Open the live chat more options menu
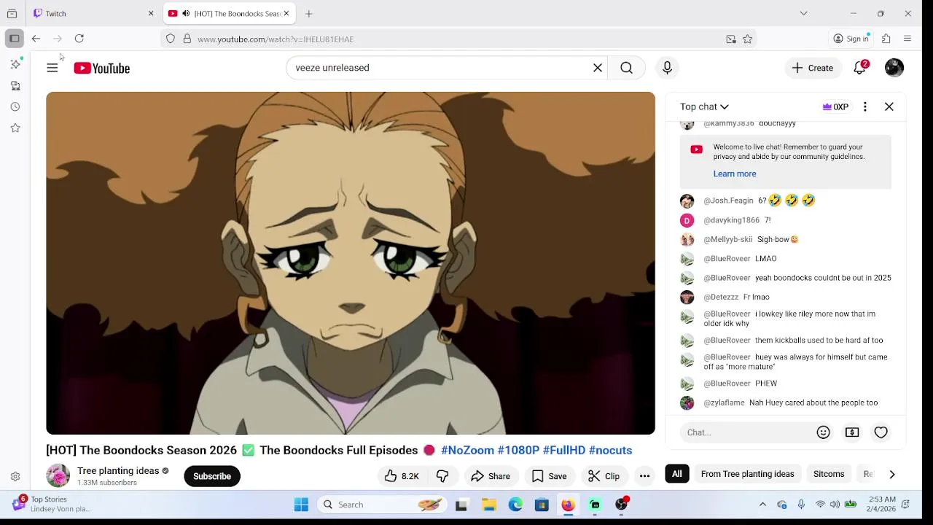Viewport: 933px width, 525px height. pos(865,106)
